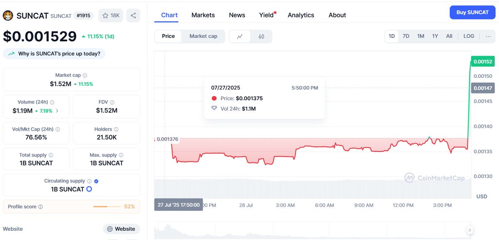Screen dimensions: 499x240
Task: Click the gray 0.00147 price axis label
Action: (483, 88)
